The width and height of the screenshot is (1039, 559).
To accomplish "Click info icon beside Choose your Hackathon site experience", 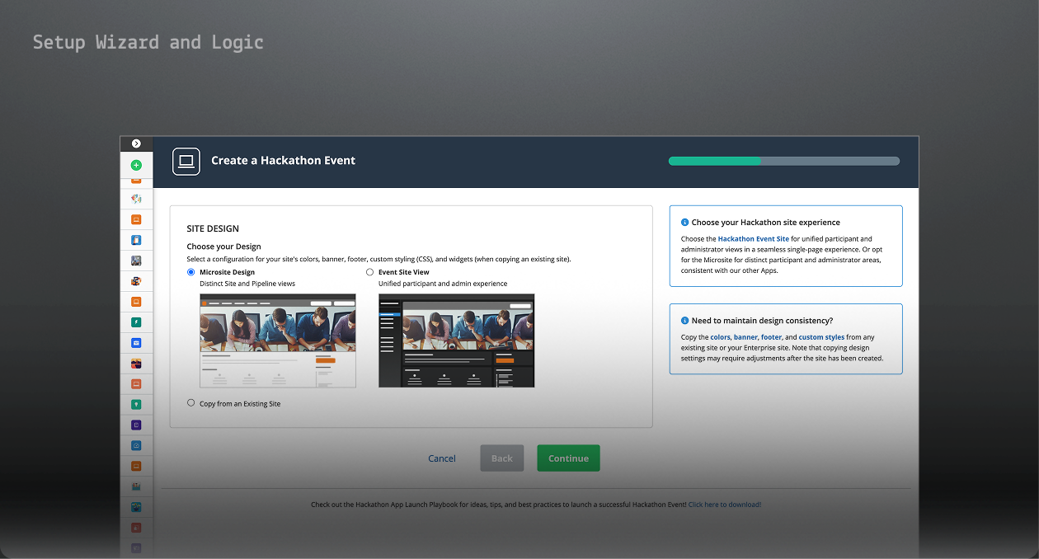I will tap(684, 223).
